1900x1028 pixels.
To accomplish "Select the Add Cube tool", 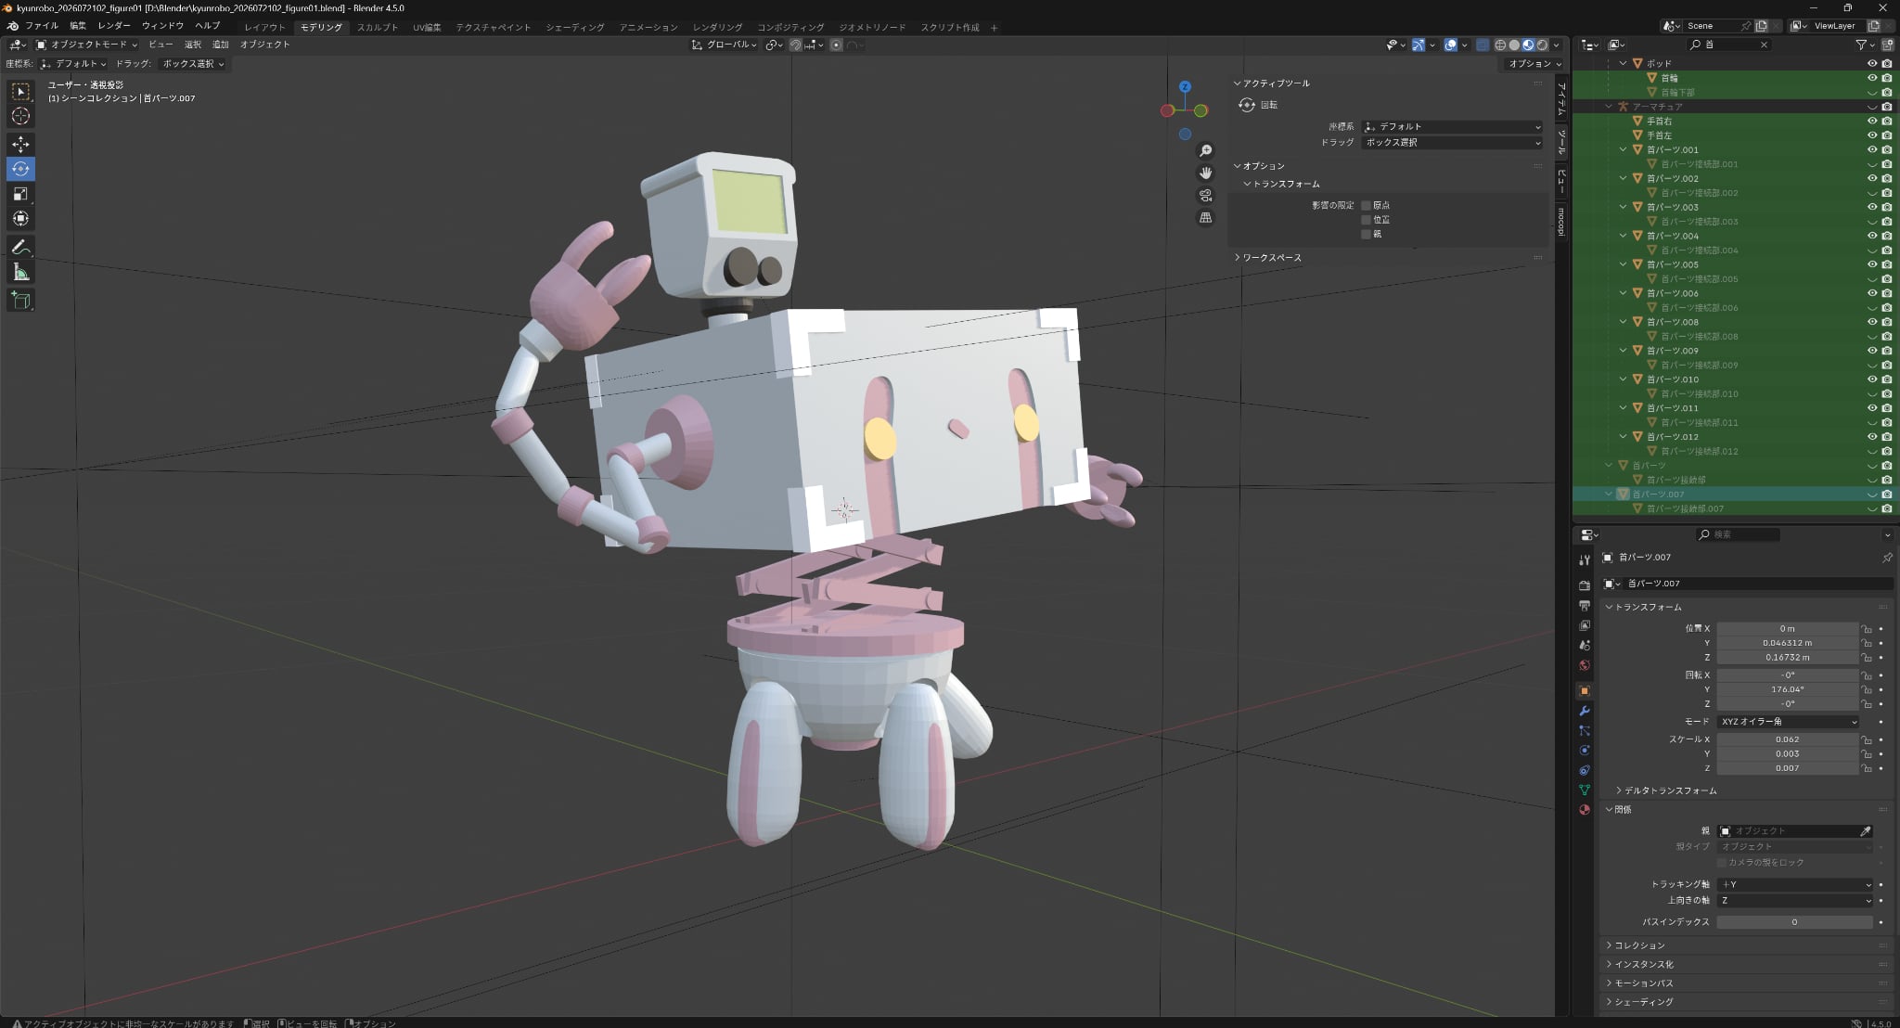I will tap(20, 300).
